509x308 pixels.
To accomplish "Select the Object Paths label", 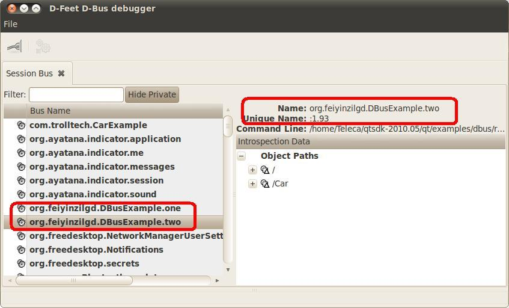I will coord(290,156).
